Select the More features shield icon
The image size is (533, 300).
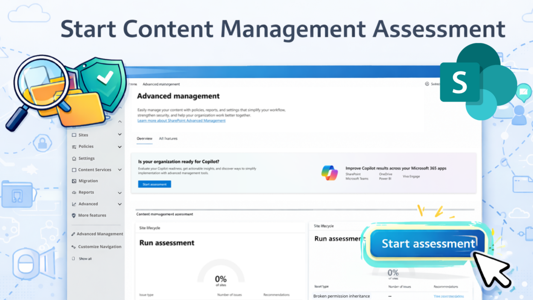click(x=74, y=216)
